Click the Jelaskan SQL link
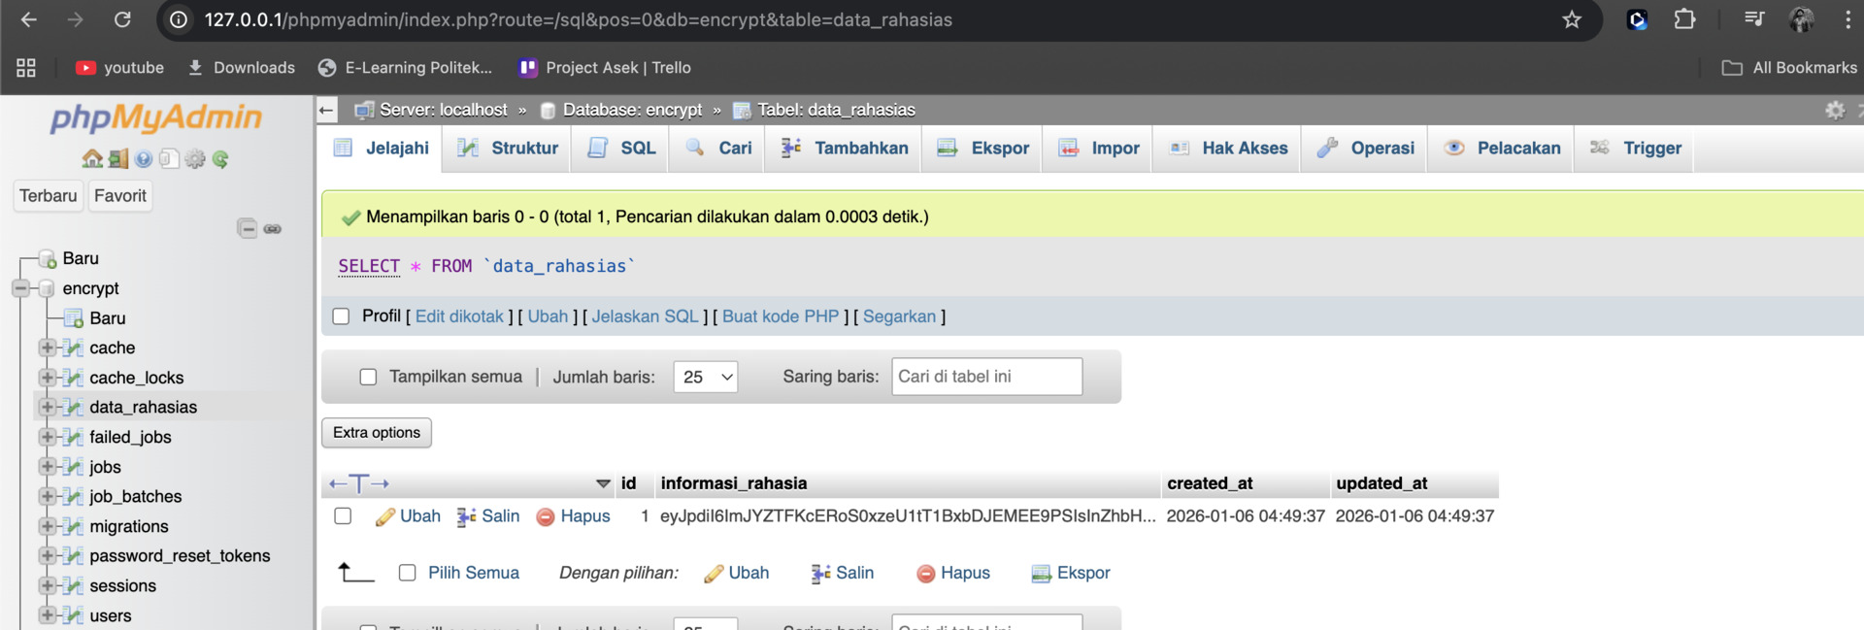1864x630 pixels. point(645,316)
